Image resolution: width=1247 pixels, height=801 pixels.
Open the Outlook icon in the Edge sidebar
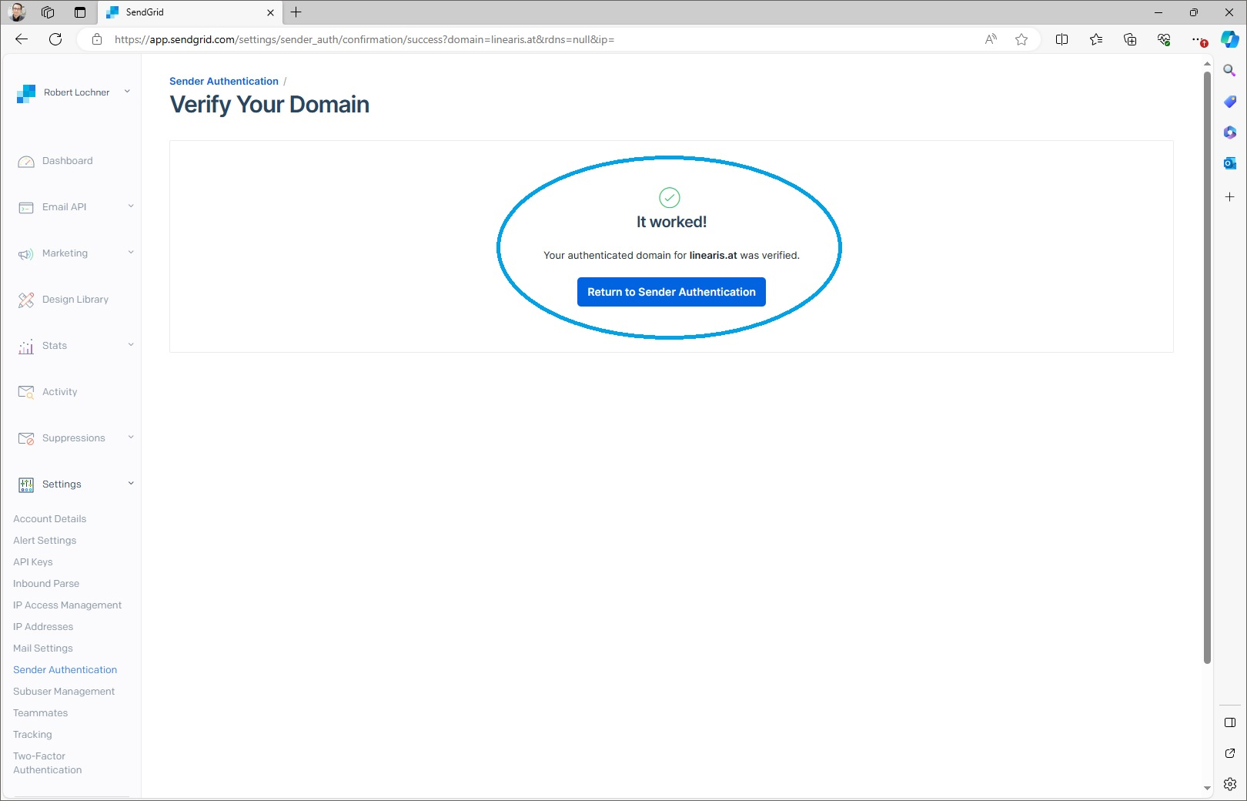click(x=1230, y=163)
